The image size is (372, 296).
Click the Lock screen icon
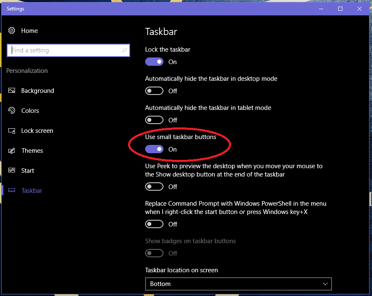[x=12, y=131]
